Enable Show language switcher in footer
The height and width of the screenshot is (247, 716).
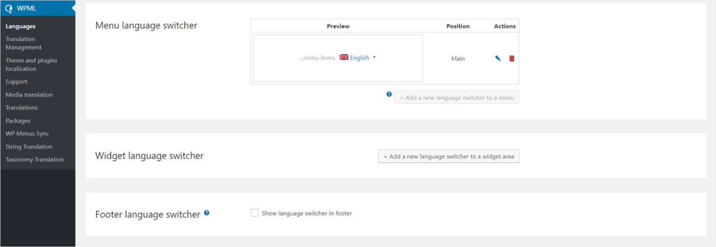(x=255, y=212)
